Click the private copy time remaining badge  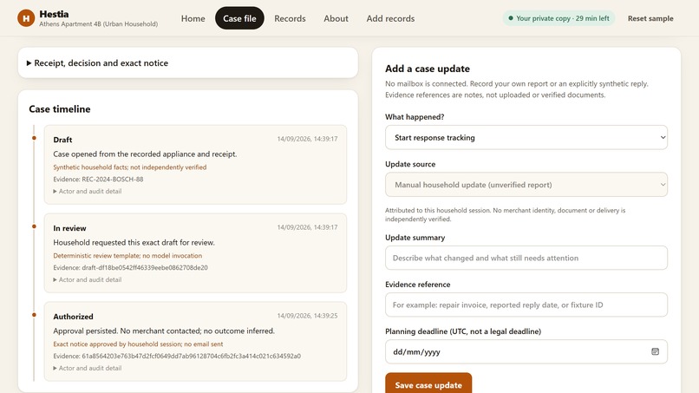(559, 18)
